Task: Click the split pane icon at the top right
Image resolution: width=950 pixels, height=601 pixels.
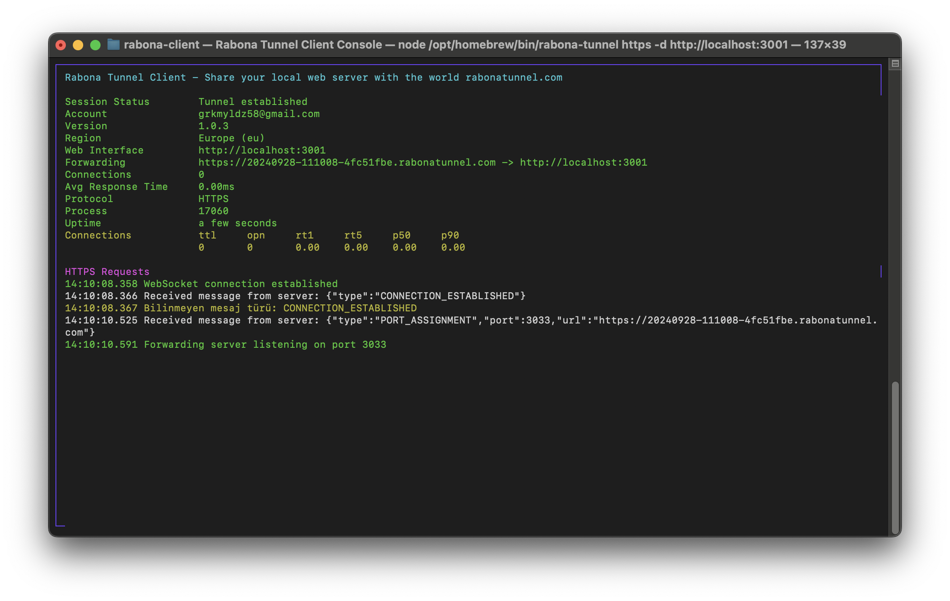Action: 895,64
